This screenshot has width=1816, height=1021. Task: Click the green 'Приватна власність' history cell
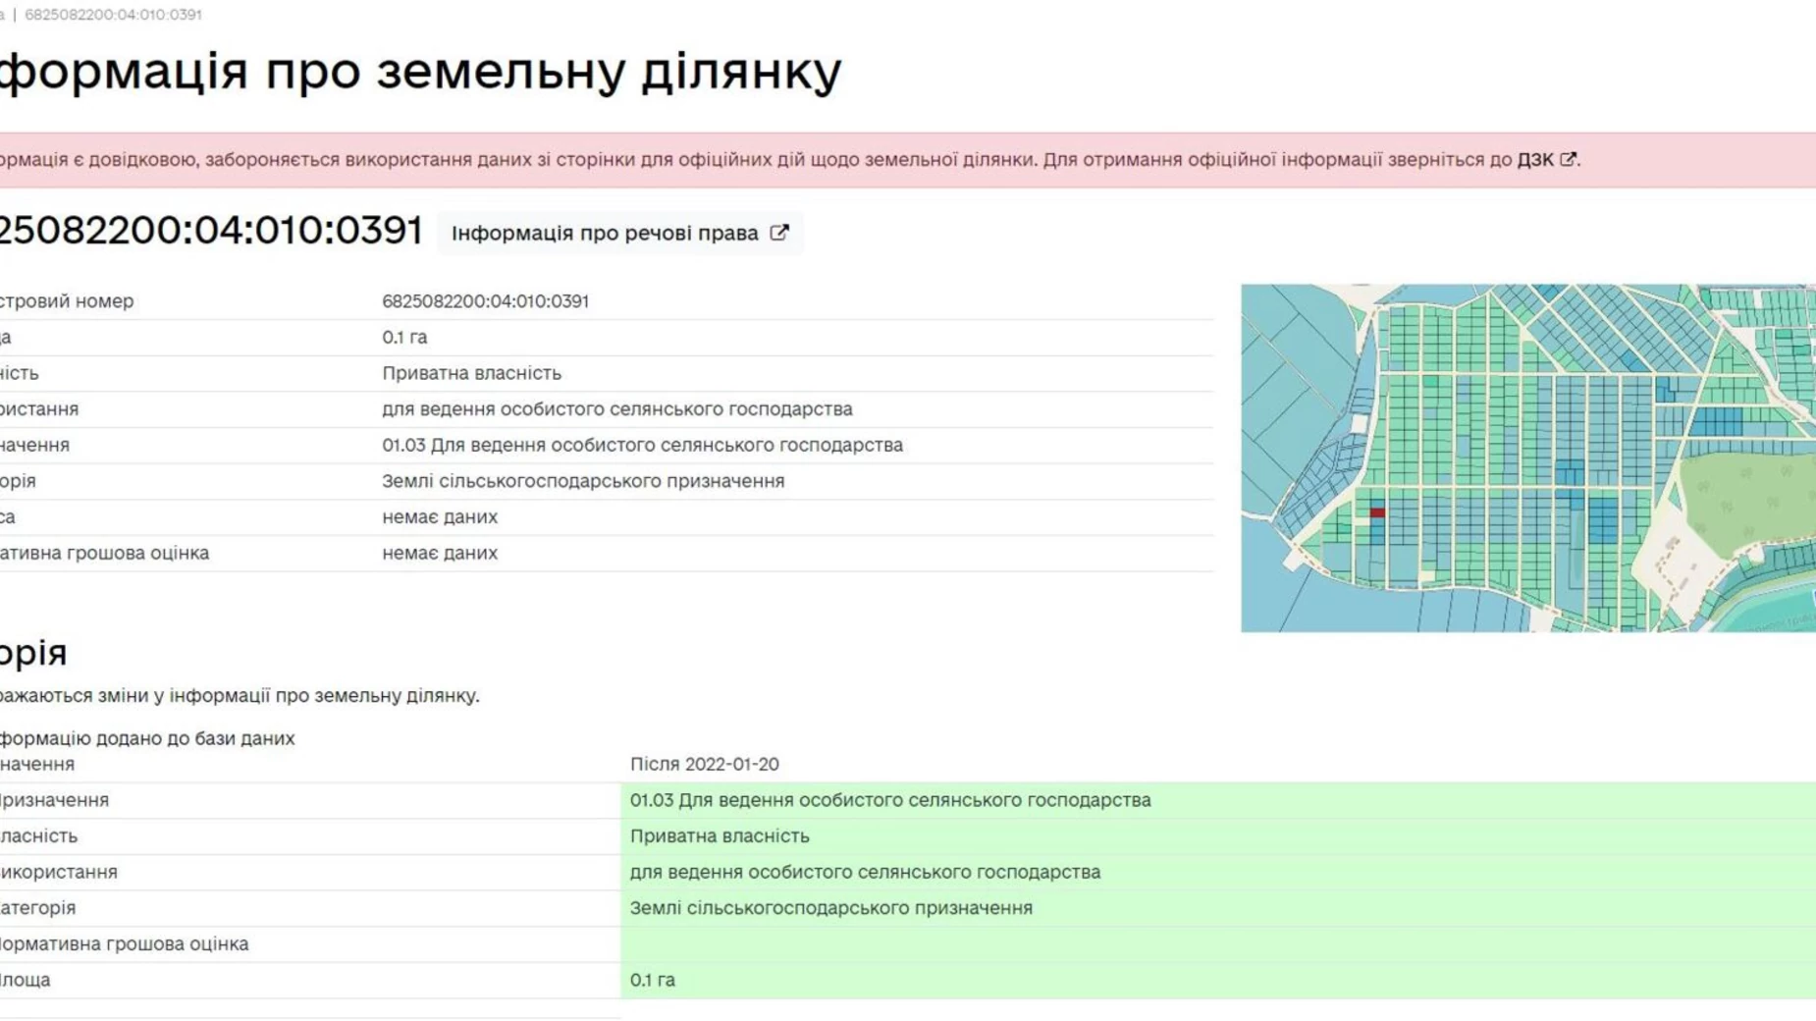720,836
